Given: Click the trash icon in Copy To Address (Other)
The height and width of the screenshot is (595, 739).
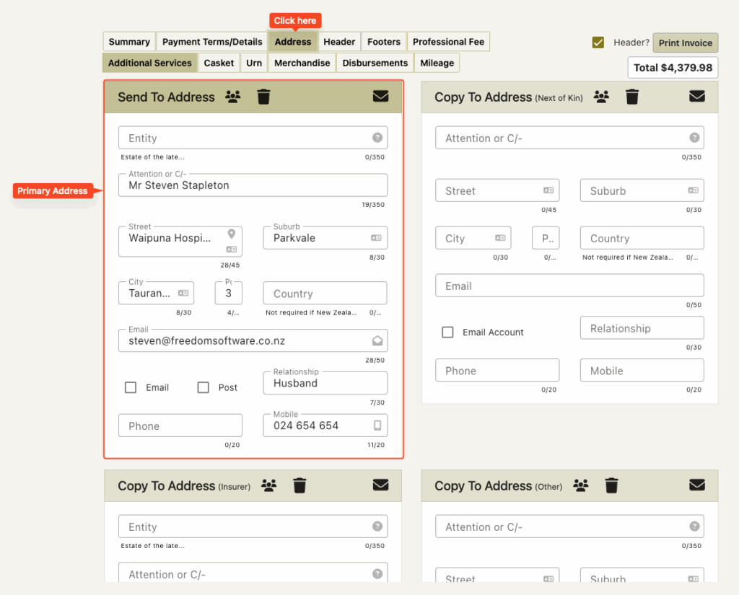Looking at the screenshot, I should coord(611,485).
